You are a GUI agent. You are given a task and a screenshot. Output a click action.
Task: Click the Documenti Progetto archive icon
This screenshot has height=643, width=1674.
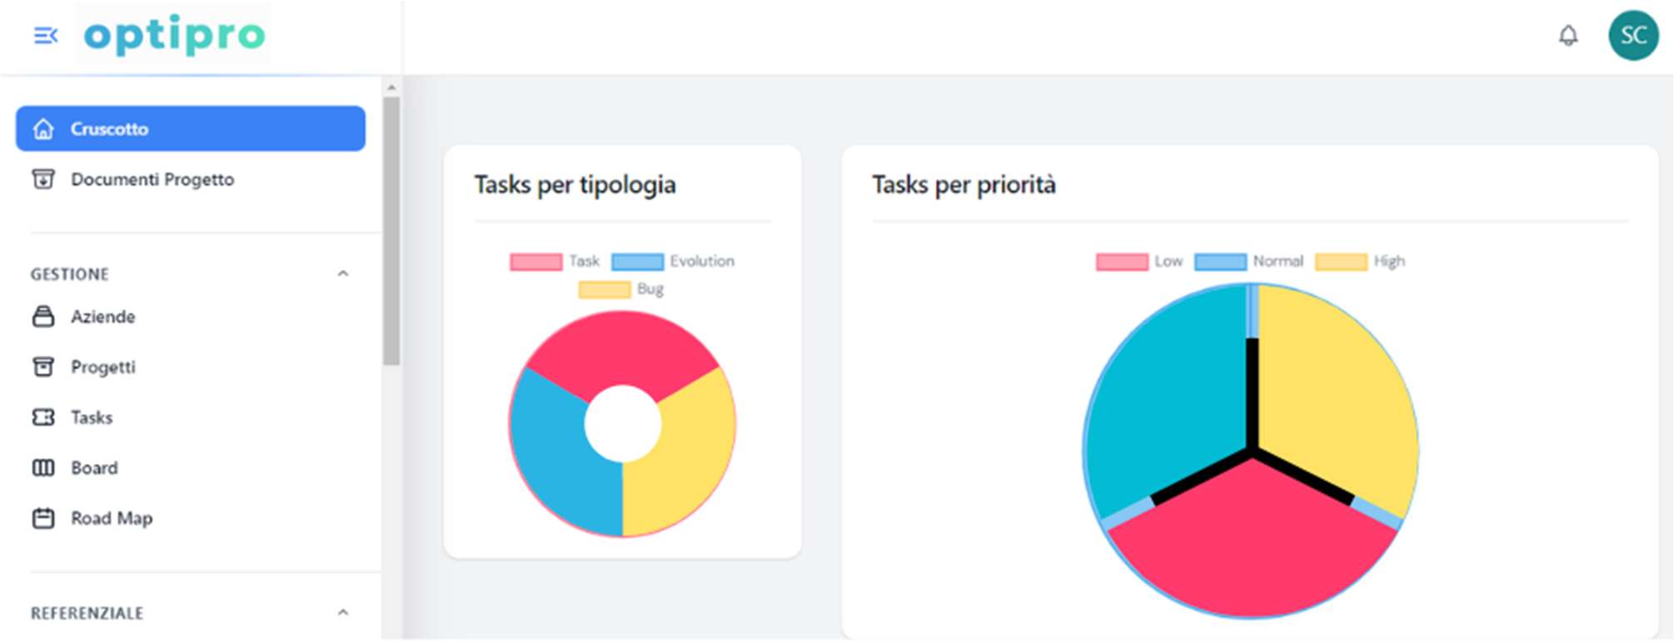click(x=43, y=179)
